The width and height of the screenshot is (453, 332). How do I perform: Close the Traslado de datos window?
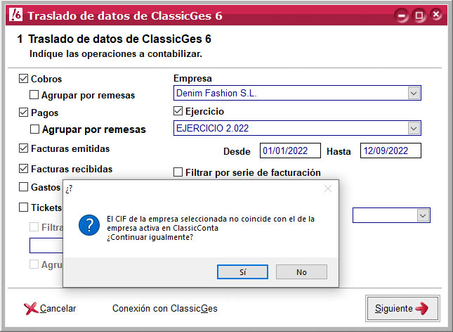click(x=436, y=14)
